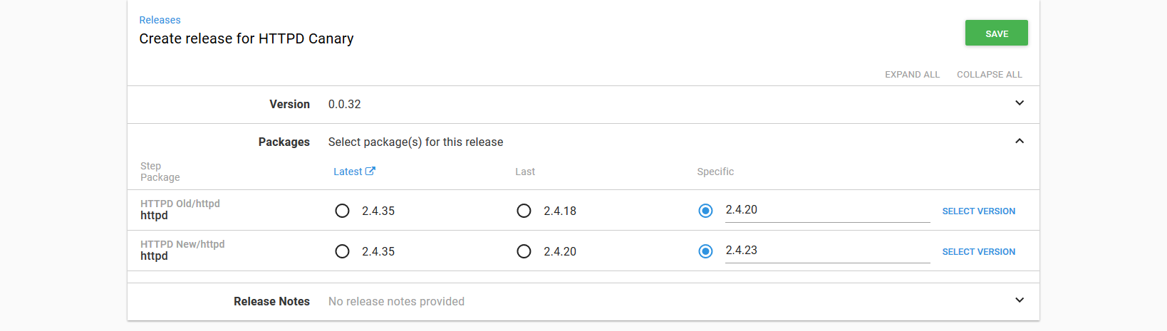1167x331 pixels.
Task: Select Specific radio for HTTPD Old
Action: (x=705, y=211)
